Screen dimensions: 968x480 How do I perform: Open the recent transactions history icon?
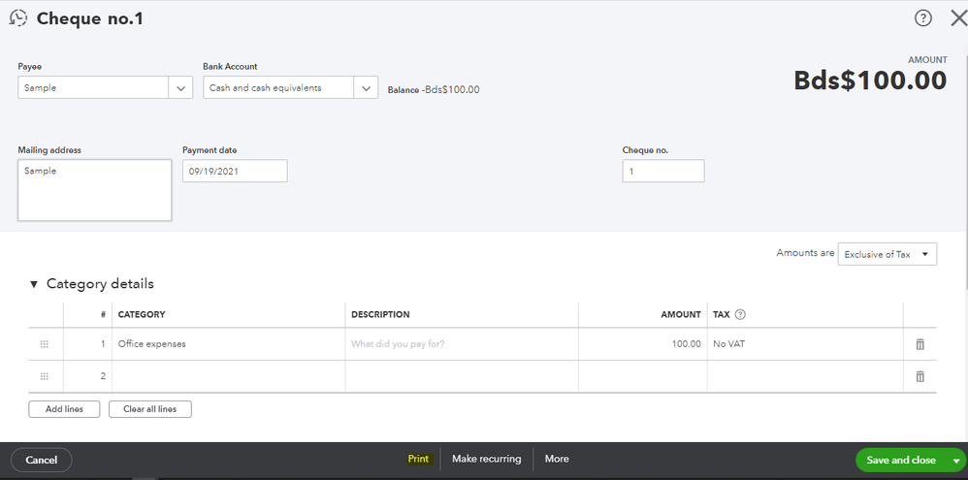pyautogui.click(x=17, y=17)
